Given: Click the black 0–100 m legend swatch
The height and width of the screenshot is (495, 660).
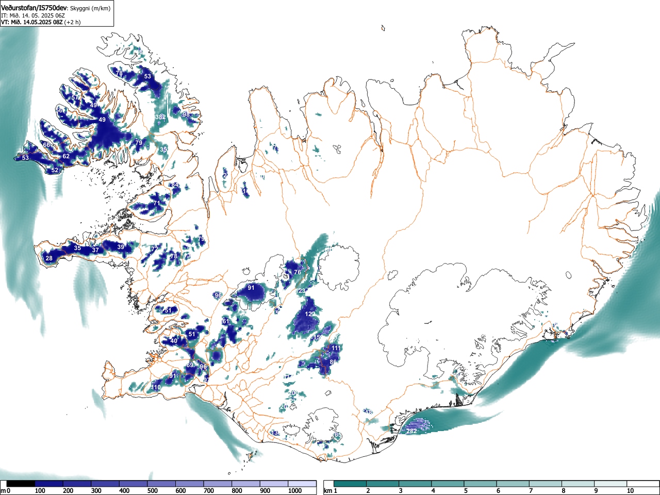Looking at the screenshot, I should [x=21, y=484].
